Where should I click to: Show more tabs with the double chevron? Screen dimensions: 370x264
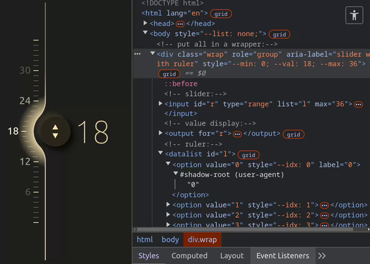322,256
